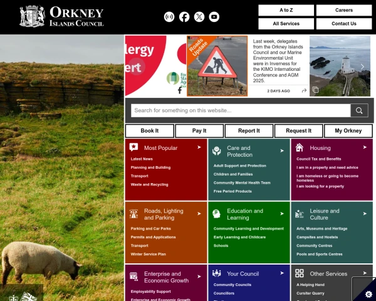
Task: Open Pools and Sports Centres link
Action: [x=320, y=254]
